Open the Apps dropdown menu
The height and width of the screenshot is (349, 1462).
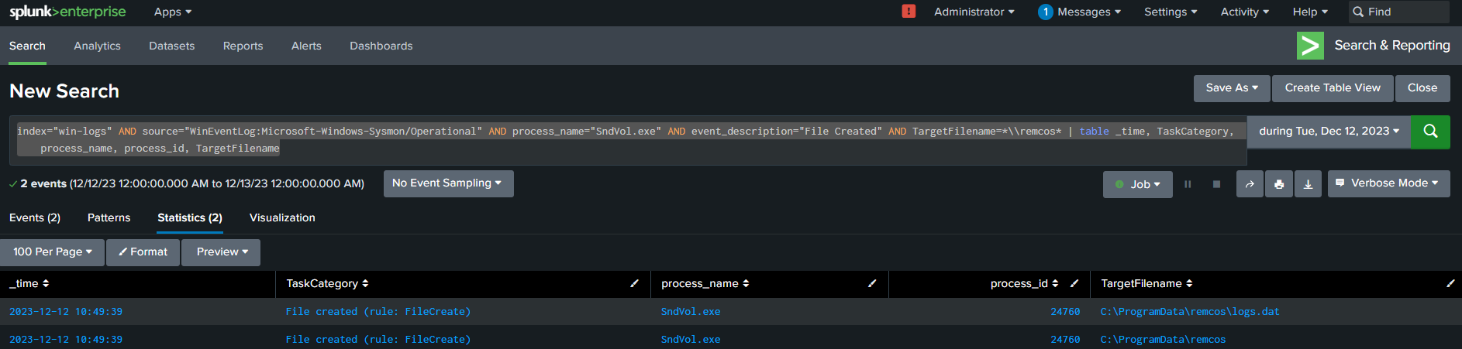click(x=173, y=12)
